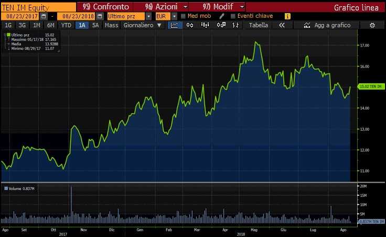Collapse the legend tree expander
This screenshot has width=386, height=237.
point(5,35)
